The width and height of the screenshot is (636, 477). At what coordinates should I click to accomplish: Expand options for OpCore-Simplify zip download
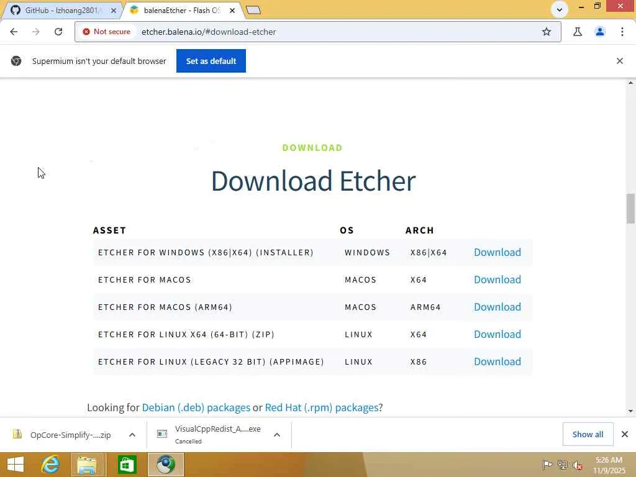pyautogui.click(x=132, y=435)
